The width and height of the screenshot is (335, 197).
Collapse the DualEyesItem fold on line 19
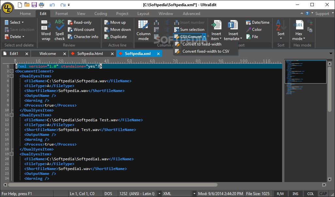(11, 154)
